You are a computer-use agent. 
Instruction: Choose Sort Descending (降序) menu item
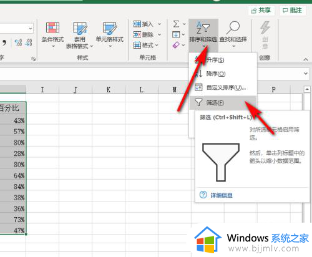click(223, 74)
